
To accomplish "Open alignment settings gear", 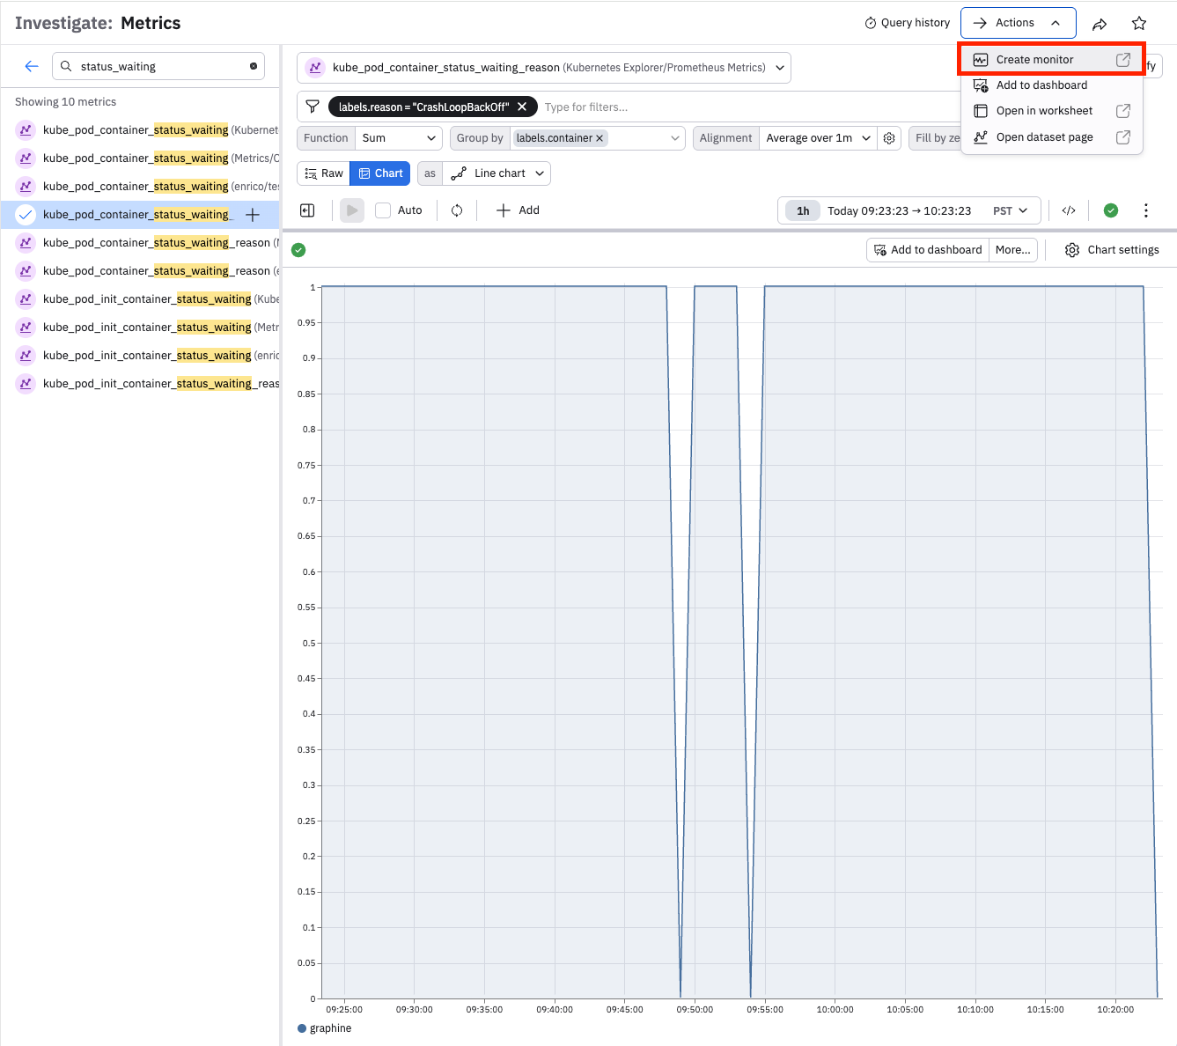I will (x=889, y=138).
